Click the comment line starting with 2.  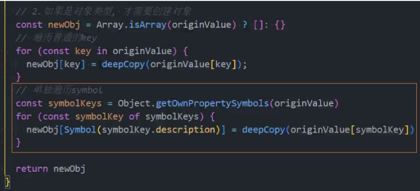[x=103, y=12]
